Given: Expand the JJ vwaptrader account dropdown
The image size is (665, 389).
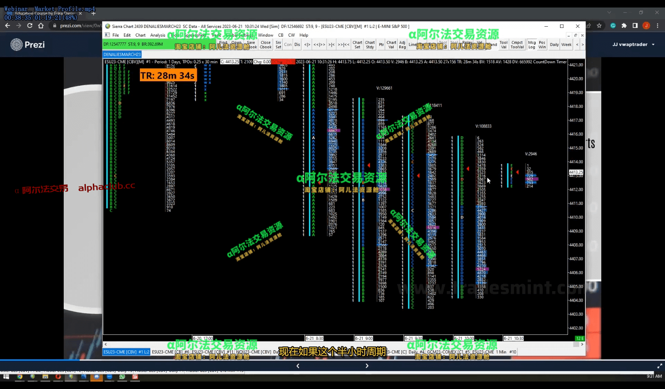Looking at the screenshot, I should pyautogui.click(x=633, y=45).
